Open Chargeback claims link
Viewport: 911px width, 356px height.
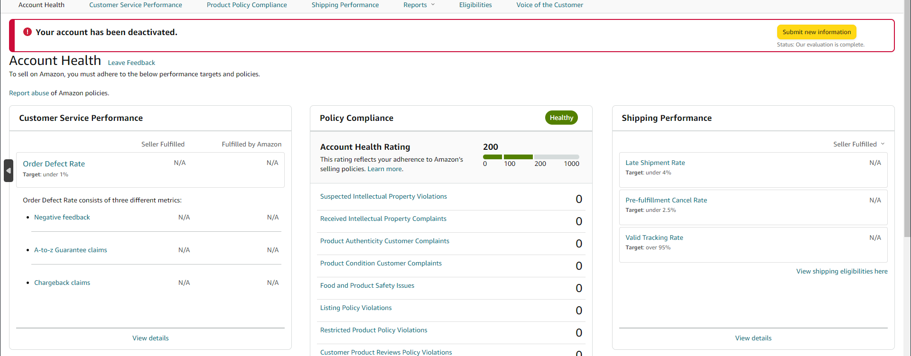62,283
